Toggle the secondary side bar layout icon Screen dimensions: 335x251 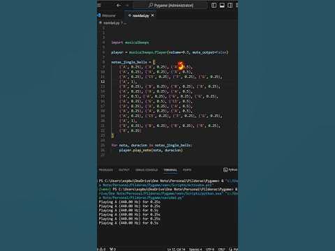[230, 5]
